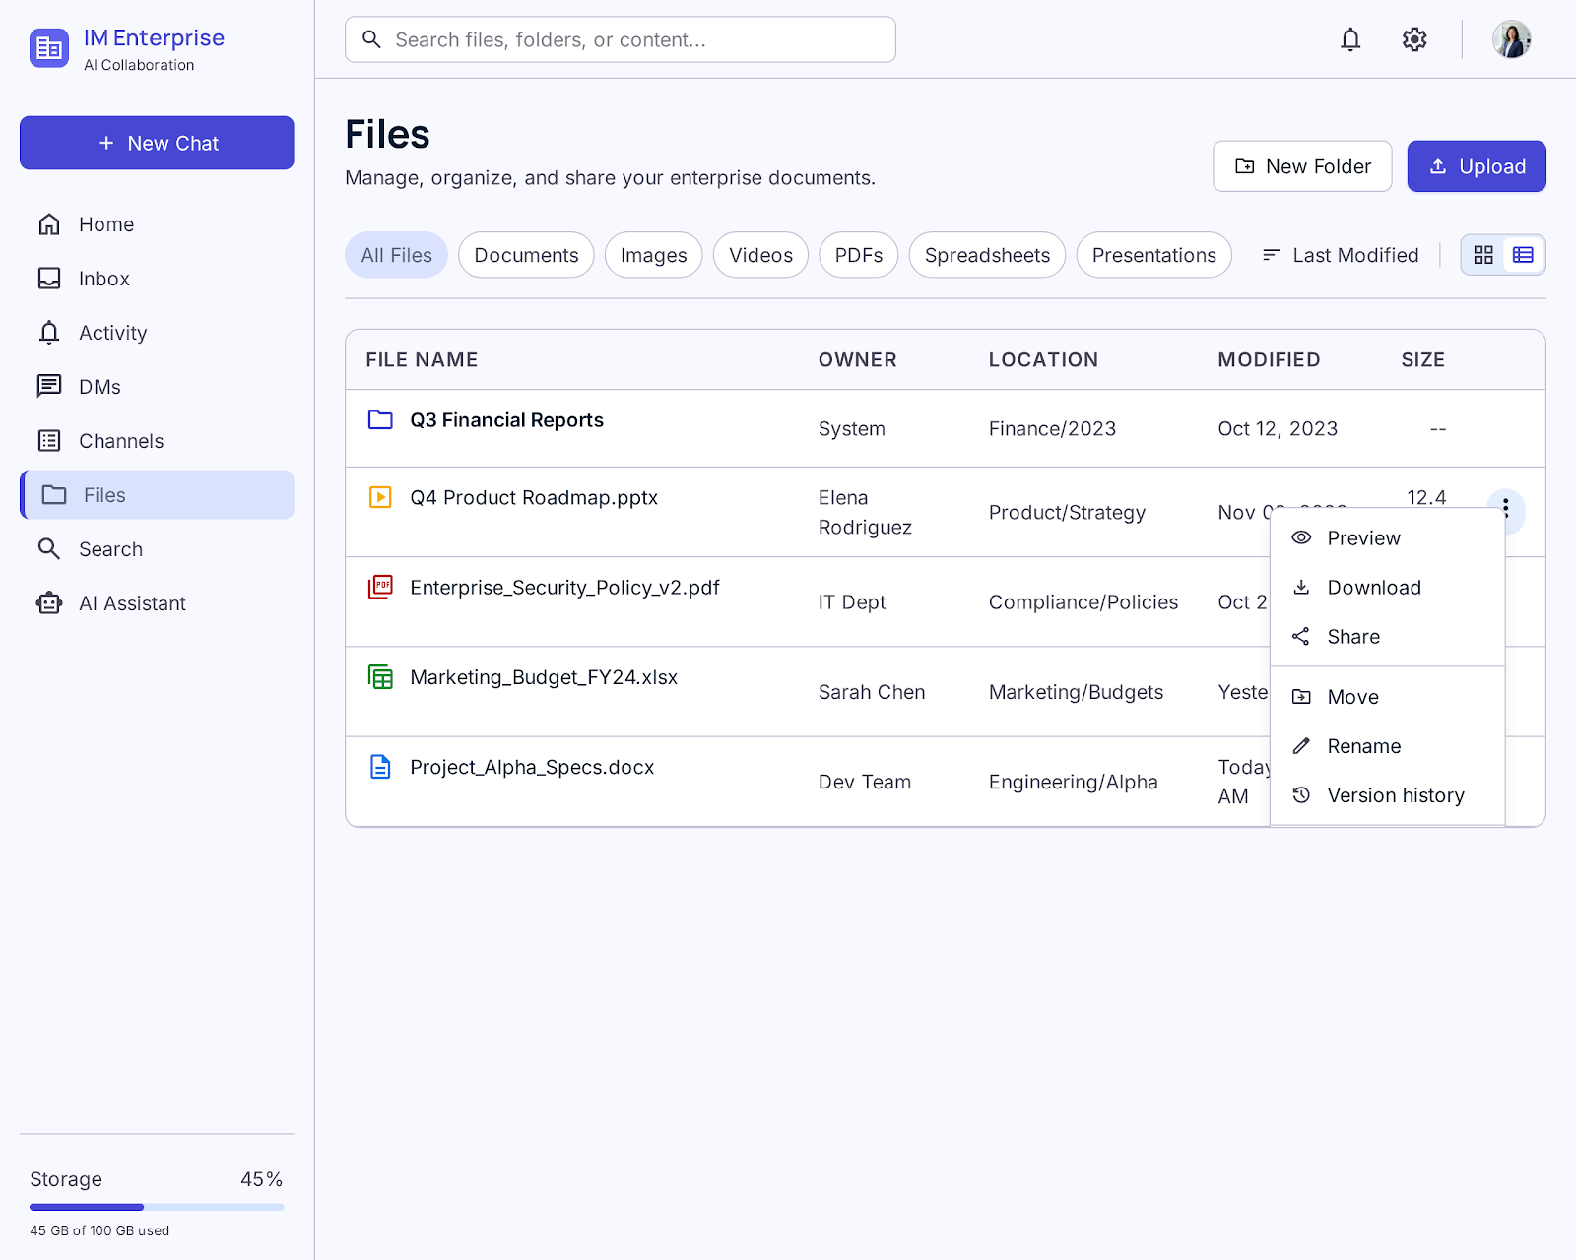
Task: Choose Share in the context menu
Action: pos(1387,637)
